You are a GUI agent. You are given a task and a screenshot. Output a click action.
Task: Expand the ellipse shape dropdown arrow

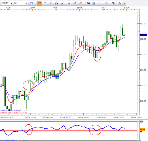click(110, 3)
